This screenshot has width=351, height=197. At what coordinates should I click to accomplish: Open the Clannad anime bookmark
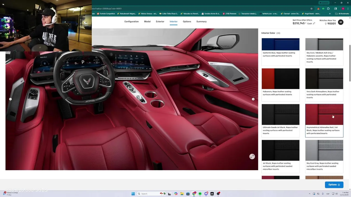click(x=290, y=14)
